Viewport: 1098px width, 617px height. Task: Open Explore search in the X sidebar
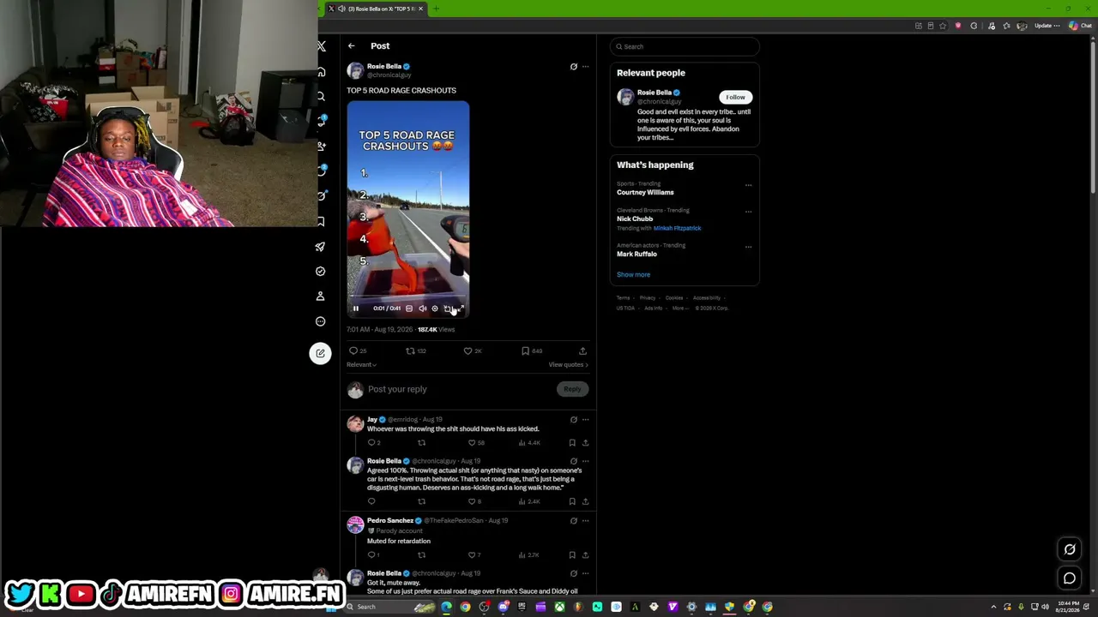click(321, 97)
